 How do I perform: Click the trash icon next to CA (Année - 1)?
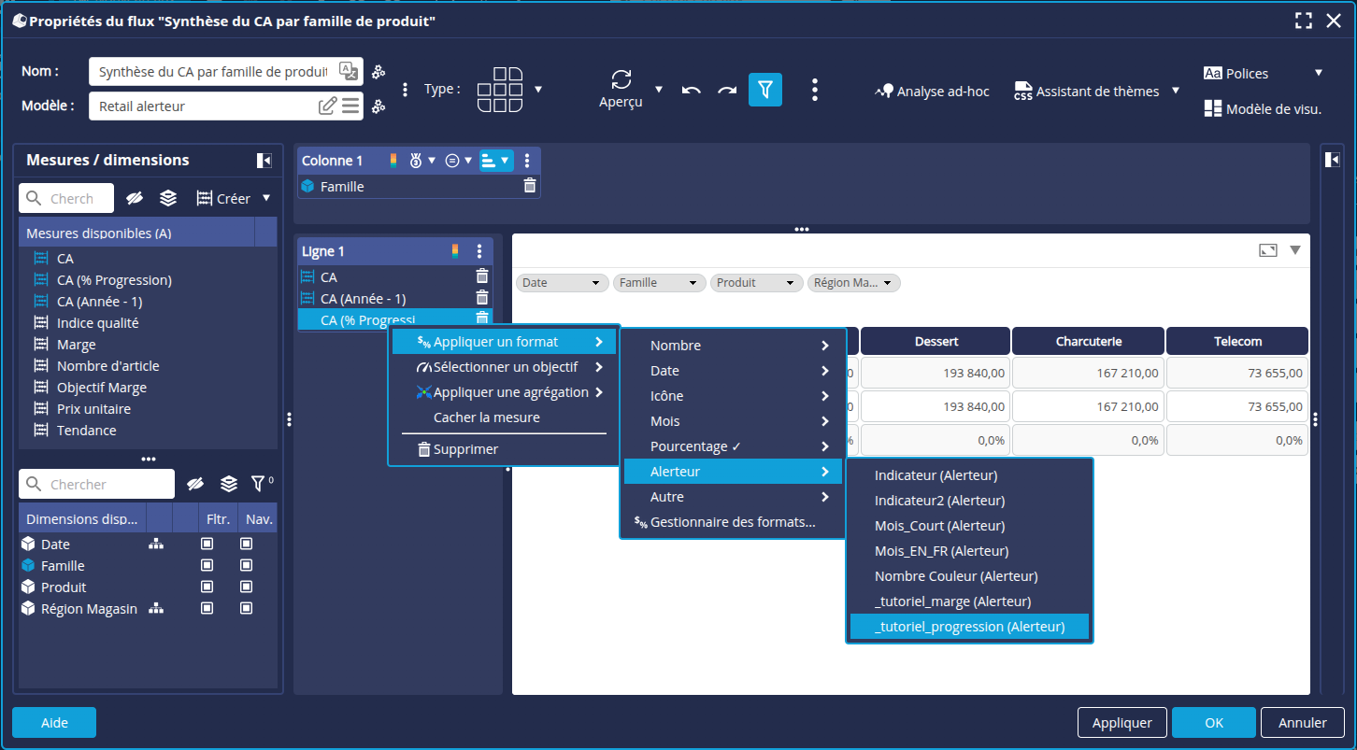482,298
